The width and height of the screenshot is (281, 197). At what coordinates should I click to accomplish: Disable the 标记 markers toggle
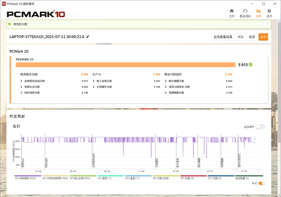[261, 183]
